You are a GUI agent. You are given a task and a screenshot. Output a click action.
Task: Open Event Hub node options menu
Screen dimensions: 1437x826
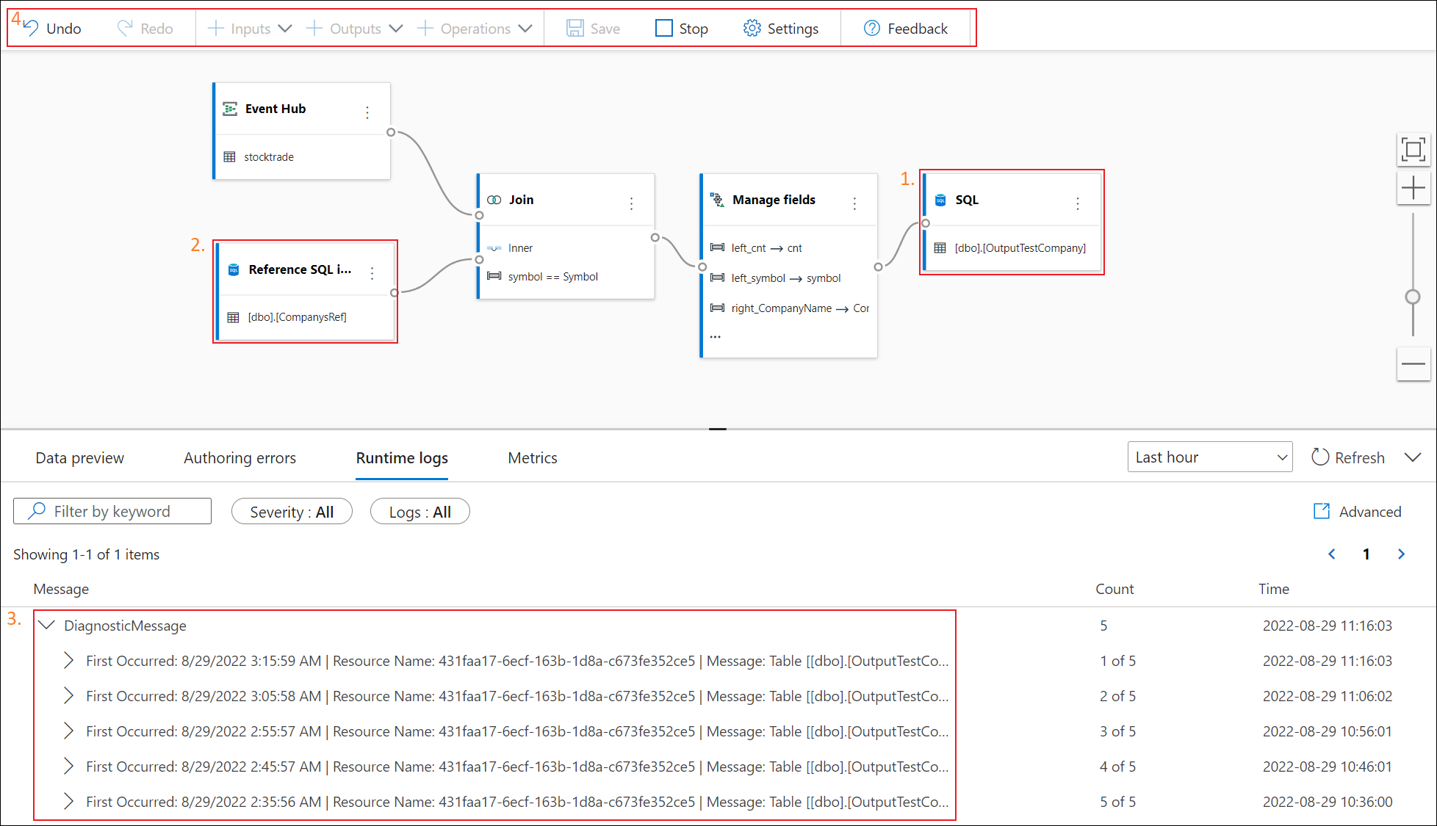[367, 112]
